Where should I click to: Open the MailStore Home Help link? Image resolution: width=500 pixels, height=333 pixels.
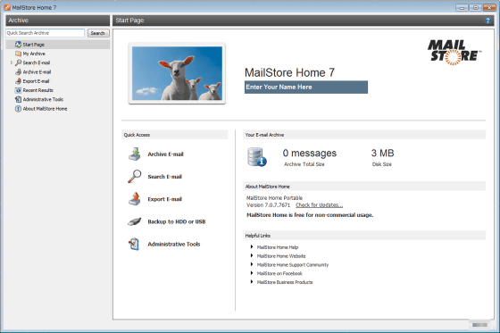coord(278,247)
